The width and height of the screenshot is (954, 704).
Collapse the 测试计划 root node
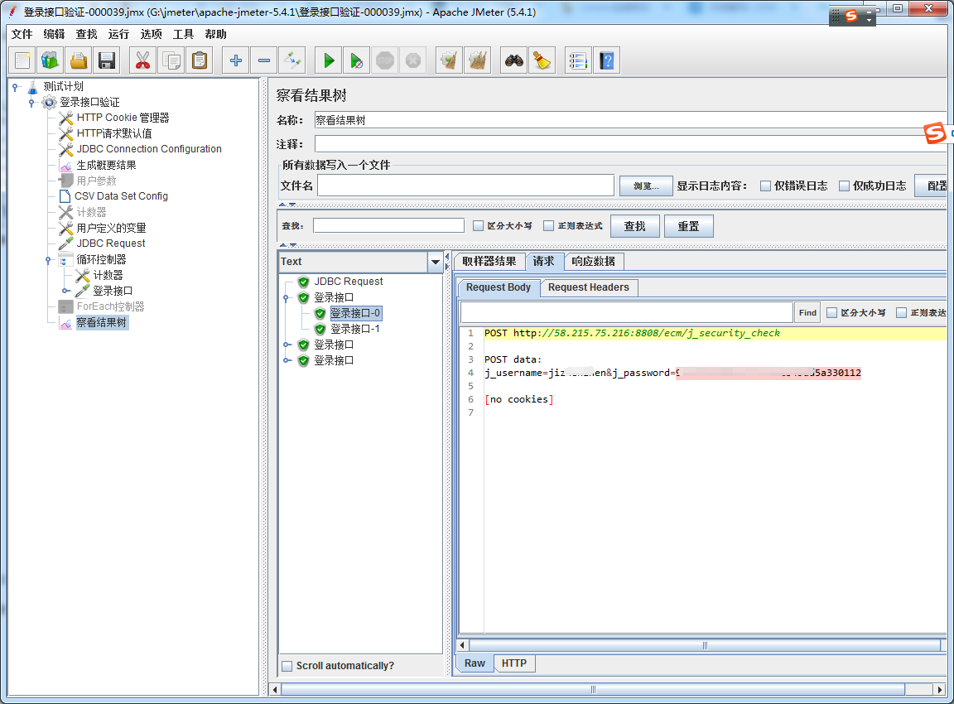click(15, 86)
